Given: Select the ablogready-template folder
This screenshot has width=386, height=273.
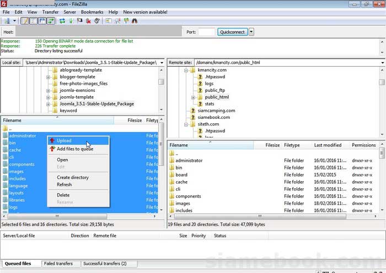Looking at the screenshot, I should pyautogui.click(x=81, y=70).
